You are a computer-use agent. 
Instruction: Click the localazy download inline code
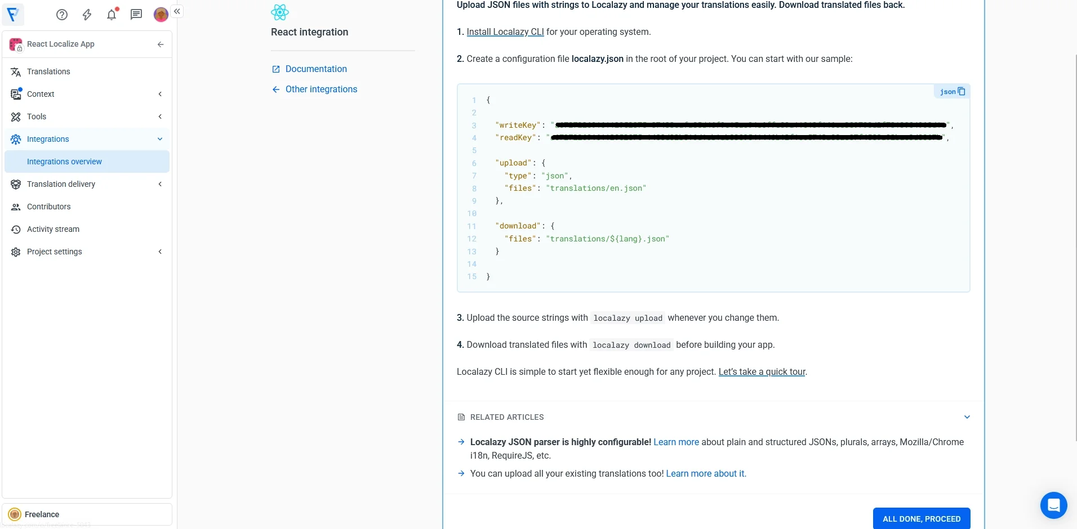tap(631, 346)
